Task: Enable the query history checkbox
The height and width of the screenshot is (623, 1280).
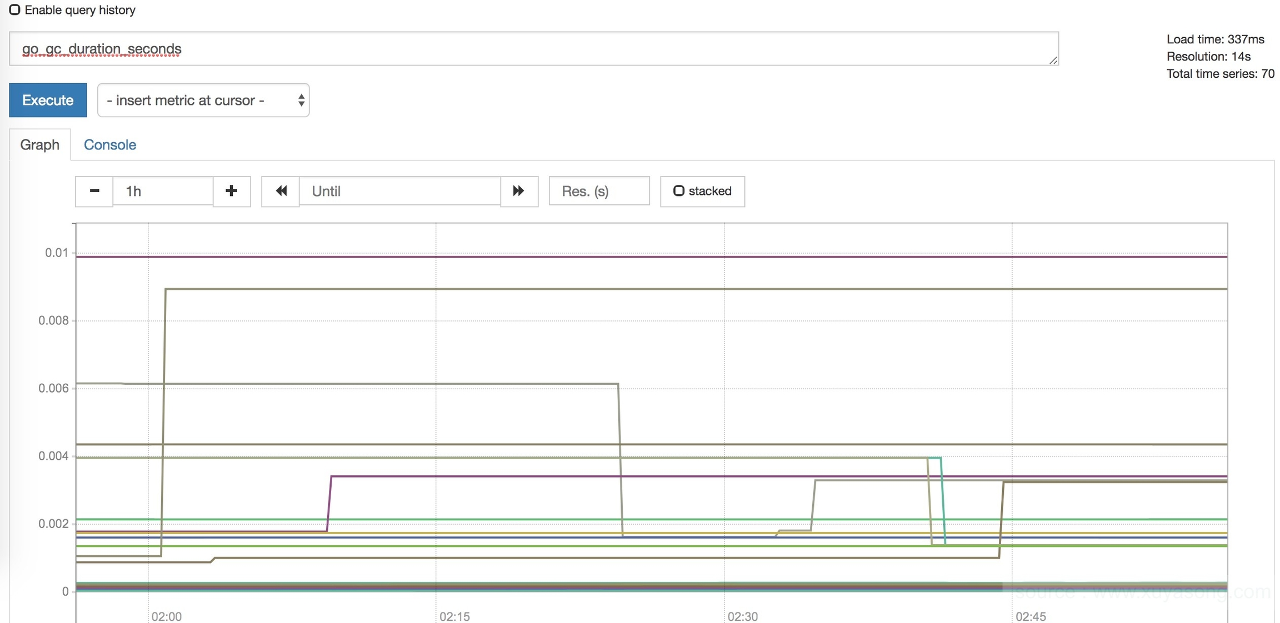Action: point(15,10)
